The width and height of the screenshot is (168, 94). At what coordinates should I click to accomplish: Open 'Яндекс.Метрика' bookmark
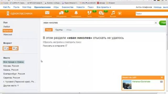70,3
